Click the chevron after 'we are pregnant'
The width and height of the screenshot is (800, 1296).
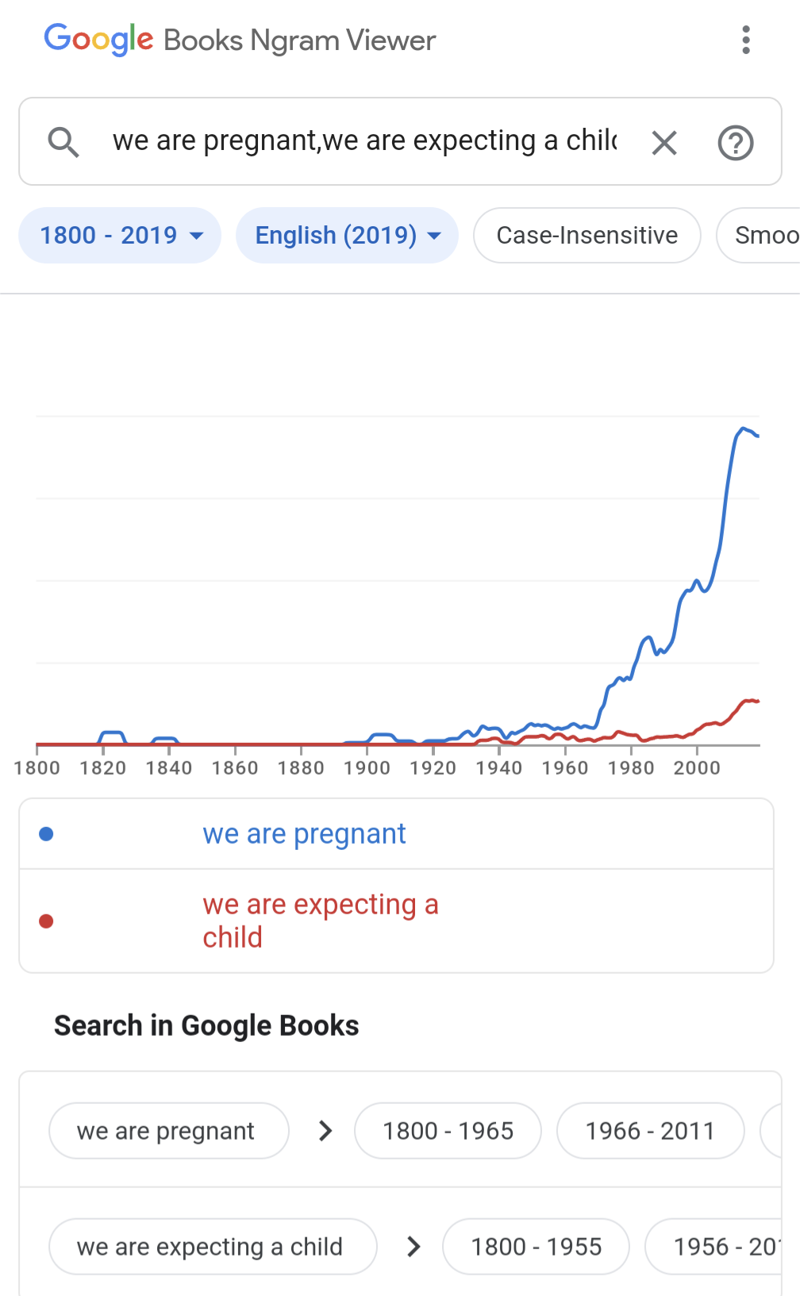[x=325, y=1131]
